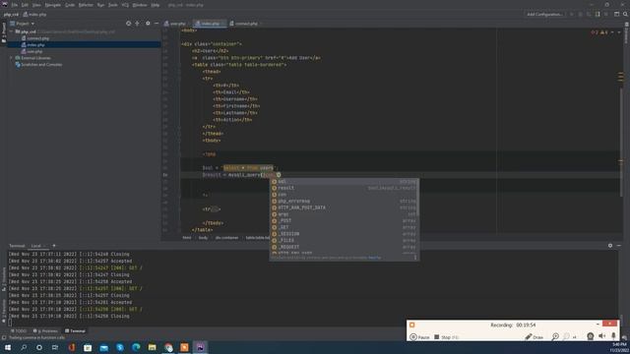Click the 'div.container' breadcrumb

tap(226, 238)
